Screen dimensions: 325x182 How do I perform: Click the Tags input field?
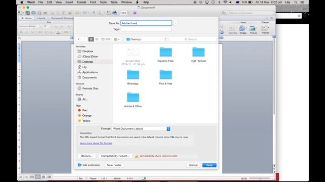click(x=146, y=29)
